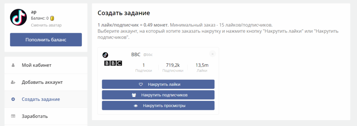Click the Накрутить подписчиков button
The height and width of the screenshot is (126, 357).
pyautogui.click(x=158, y=95)
